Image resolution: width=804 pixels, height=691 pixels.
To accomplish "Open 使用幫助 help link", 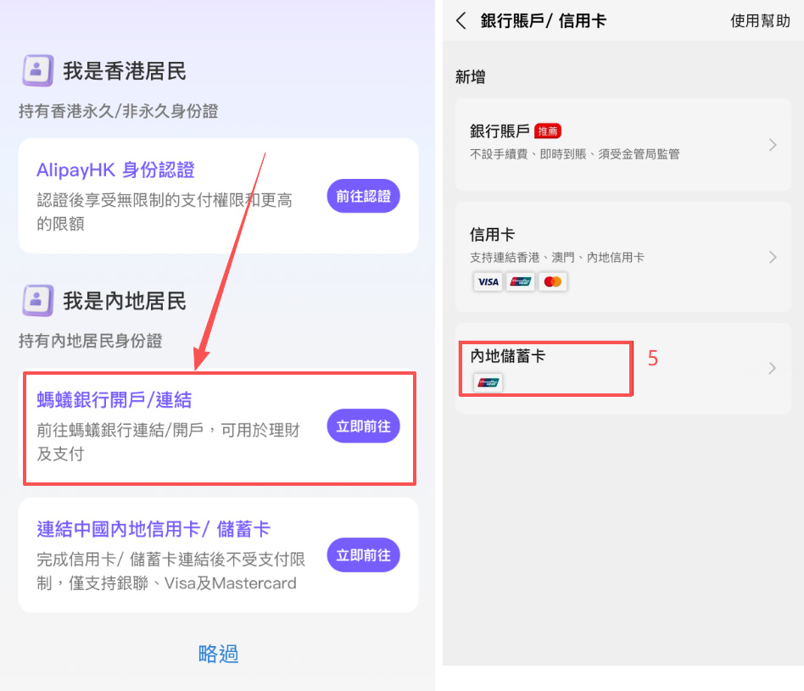I will (x=760, y=21).
